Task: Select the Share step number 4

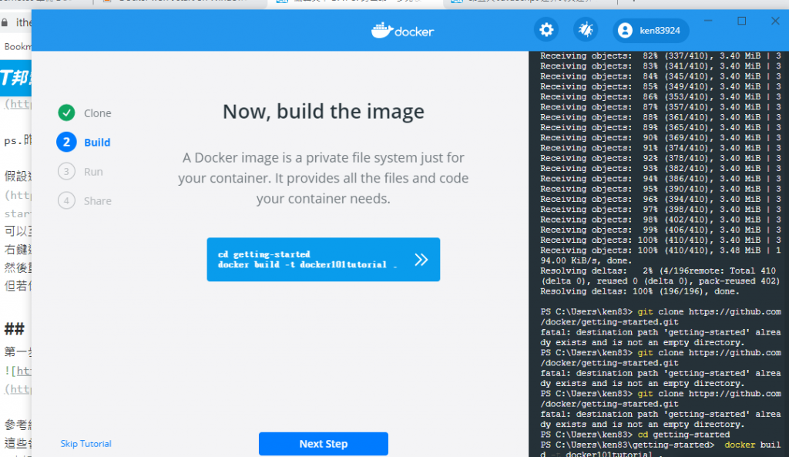Action: click(66, 201)
